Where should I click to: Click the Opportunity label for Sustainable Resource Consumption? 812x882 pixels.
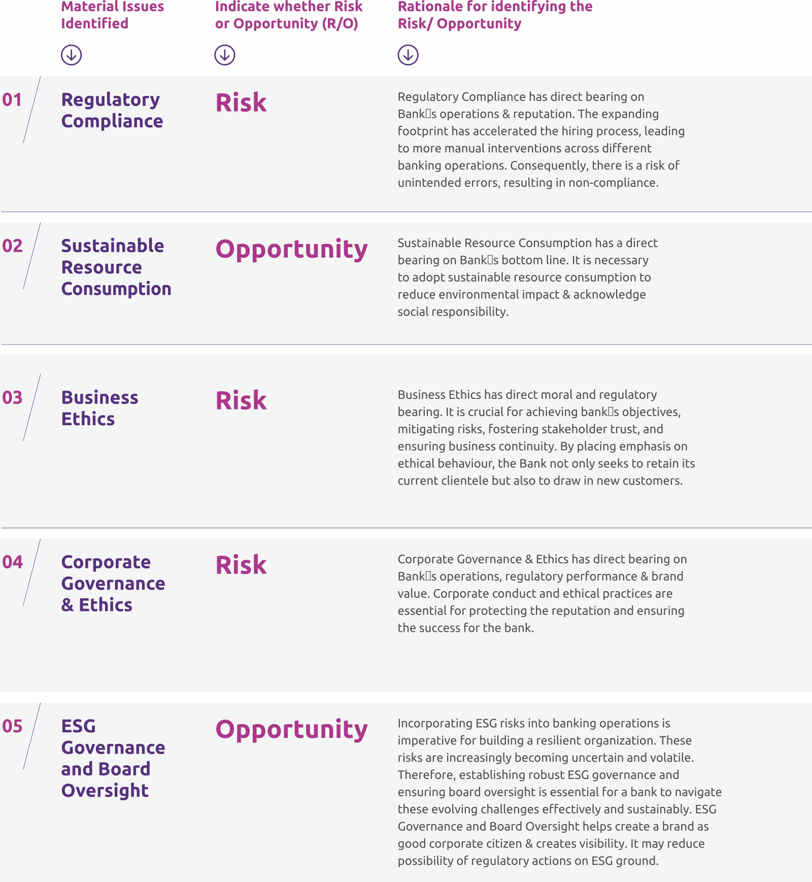tap(291, 250)
